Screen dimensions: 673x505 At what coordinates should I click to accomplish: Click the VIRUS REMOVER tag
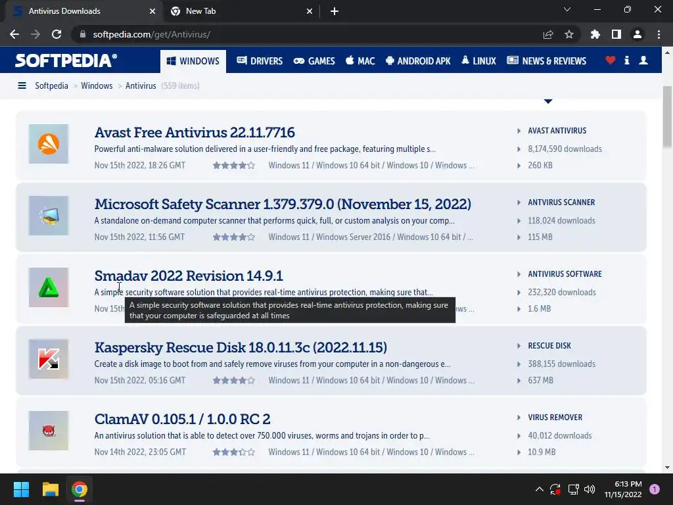pyautogui.click(x=555, y=418)
